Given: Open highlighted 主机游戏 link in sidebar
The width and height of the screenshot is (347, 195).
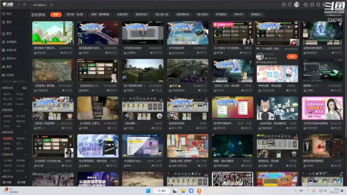Looking at the screenshot, I should click(x=7, y=138).
